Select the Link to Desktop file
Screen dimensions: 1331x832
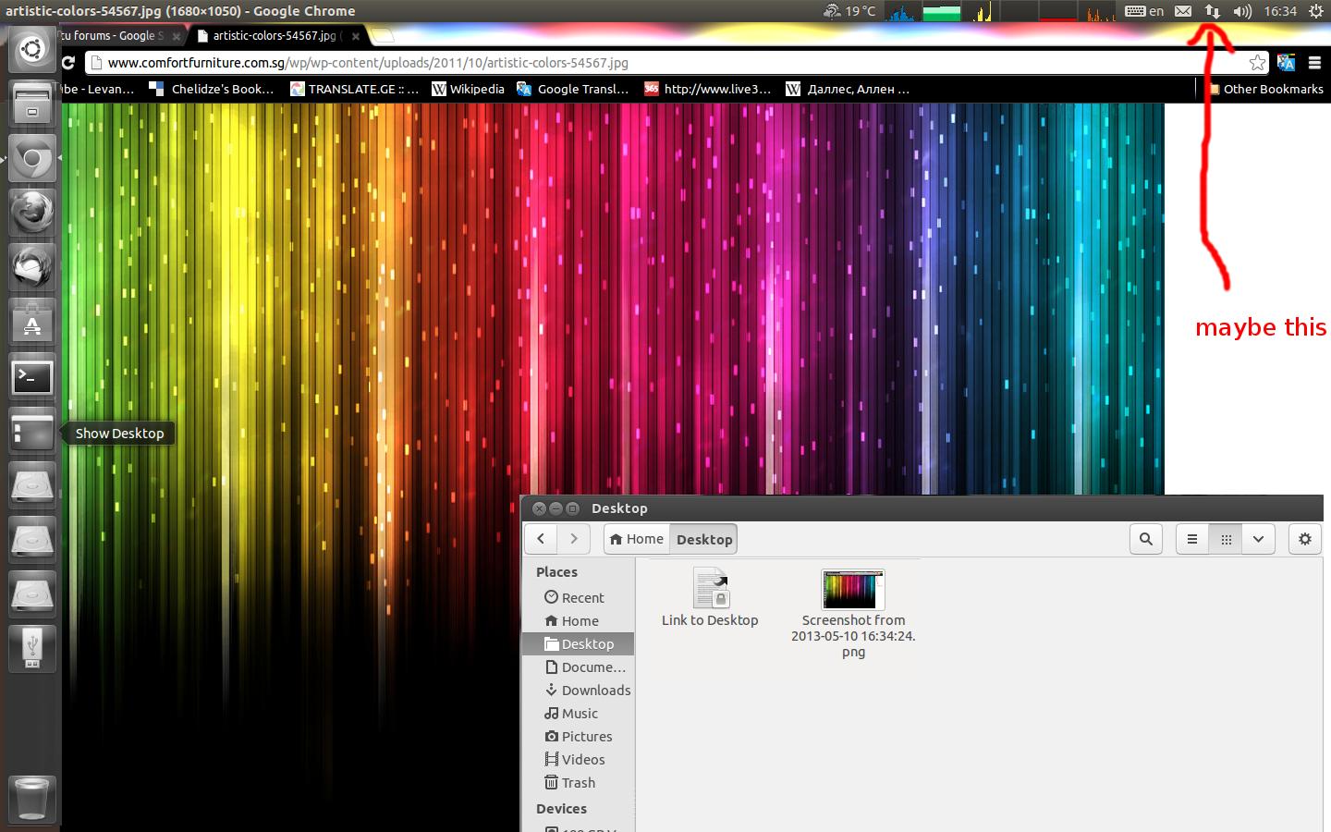coord(710,597)
